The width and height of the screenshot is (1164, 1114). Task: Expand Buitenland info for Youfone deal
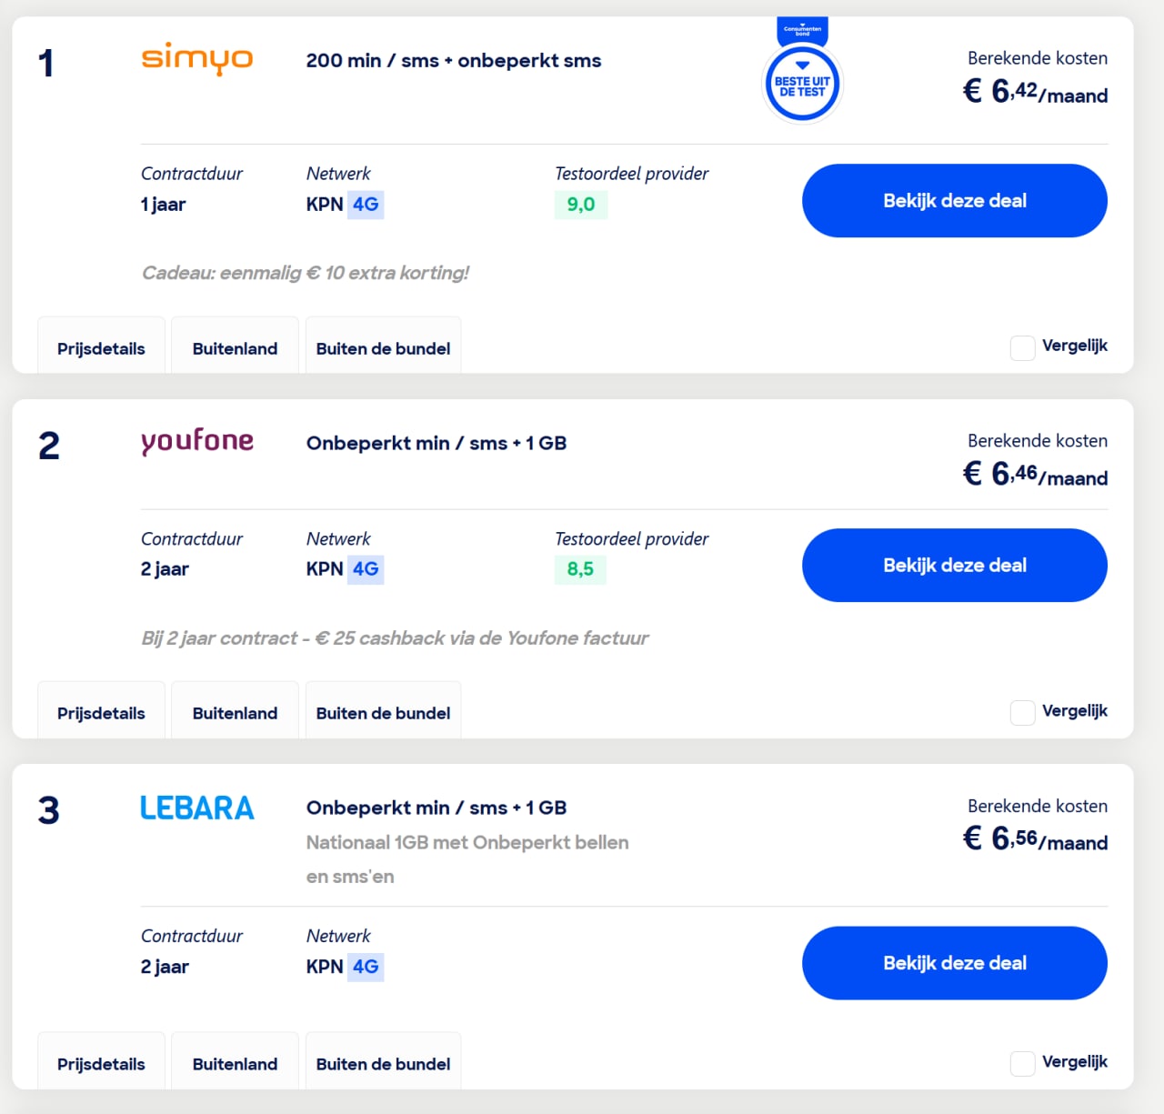(x=235, y=713)
